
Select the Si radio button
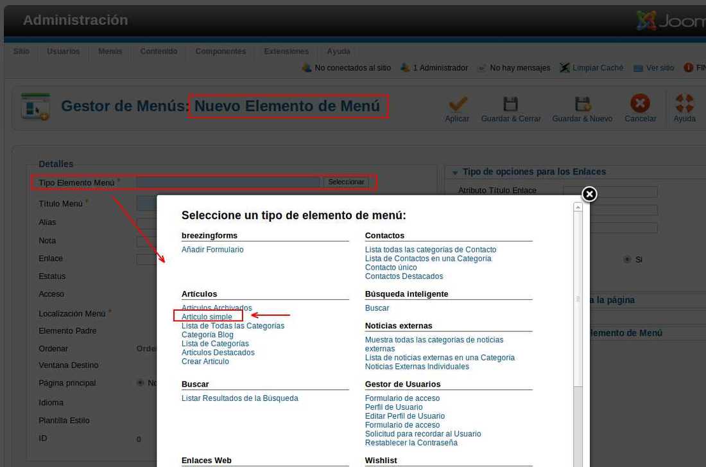click(627, 260)
